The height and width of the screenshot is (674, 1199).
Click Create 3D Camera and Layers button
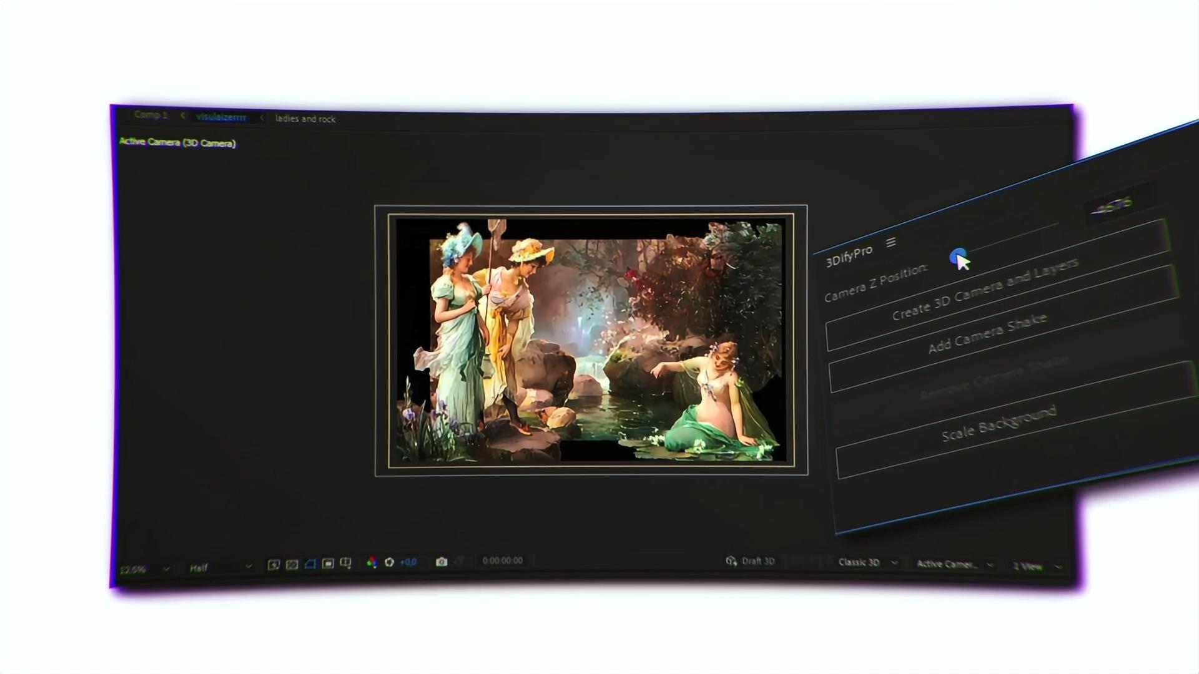(997, 285)
